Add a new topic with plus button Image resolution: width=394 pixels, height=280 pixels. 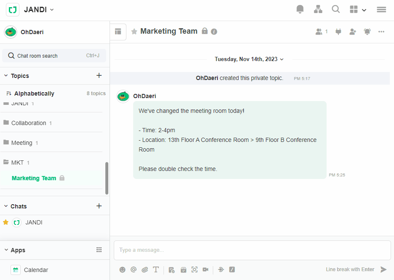point(99,76)
